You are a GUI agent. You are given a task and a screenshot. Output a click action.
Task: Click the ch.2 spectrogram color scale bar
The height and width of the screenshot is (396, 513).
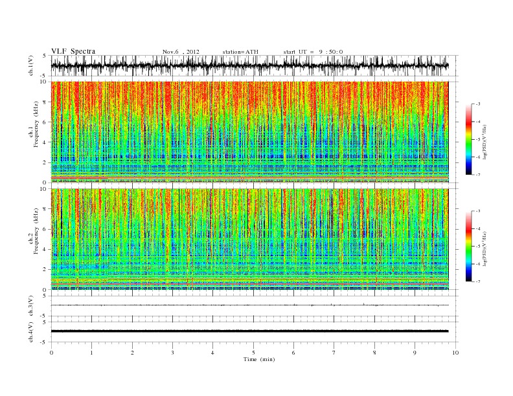(x=468, y=246)
